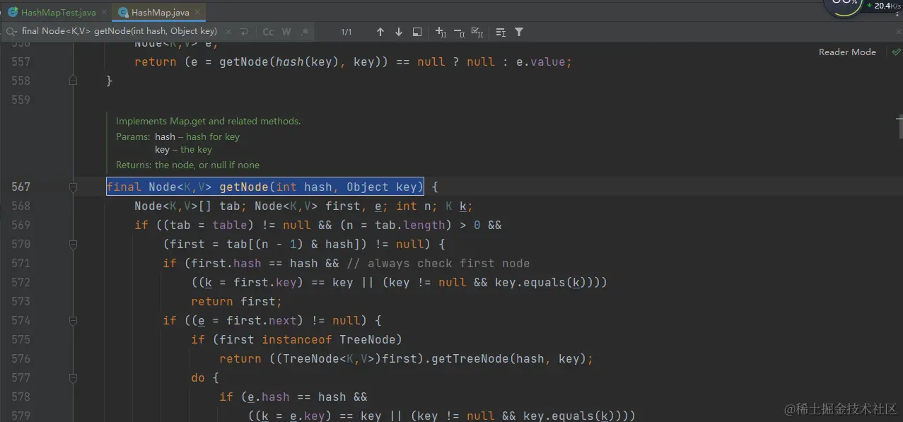Viewport: 903px width, 422px height.
Task: Go to next occurrence arrow
Action: point(399,32)
